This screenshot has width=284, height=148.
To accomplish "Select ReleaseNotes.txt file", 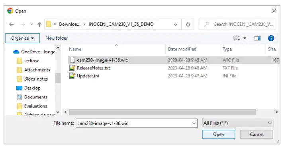I will [x=94, y=68].
